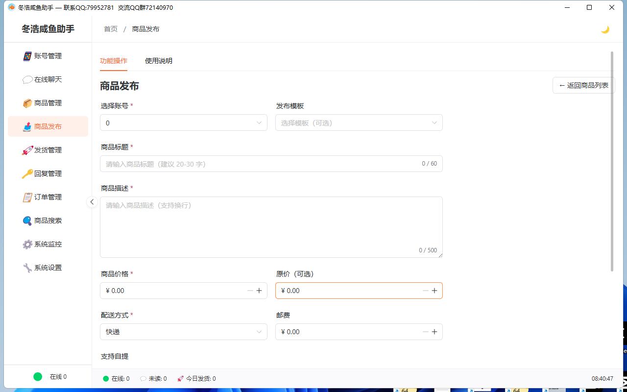Click the 08:40:47 clock text
Image resolution: width=627 pixels, height=392 pixels.
point(603,379)
